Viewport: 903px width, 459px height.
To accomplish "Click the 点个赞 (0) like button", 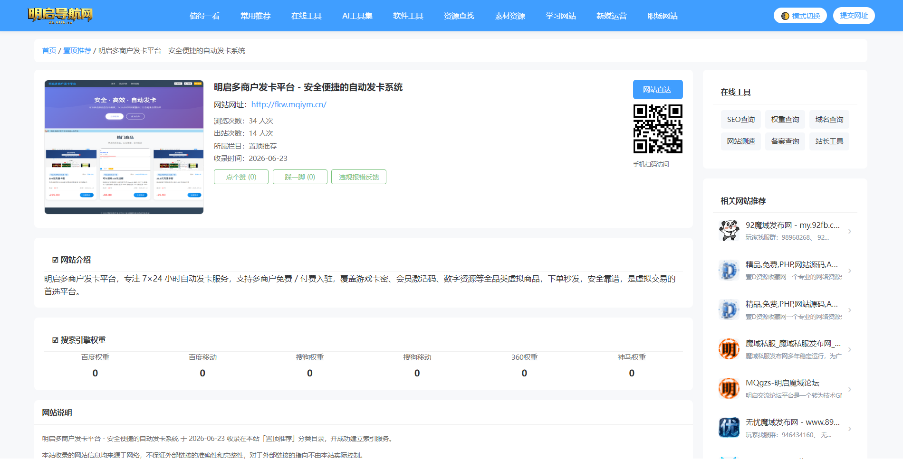I will [x=241, y=177].
